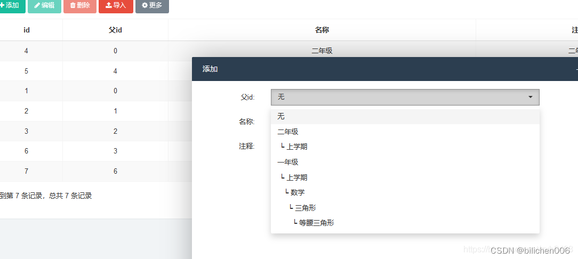Select 一年级 option in dropdown list
Screen dimensions: 578x259
(x=405, y=162)
